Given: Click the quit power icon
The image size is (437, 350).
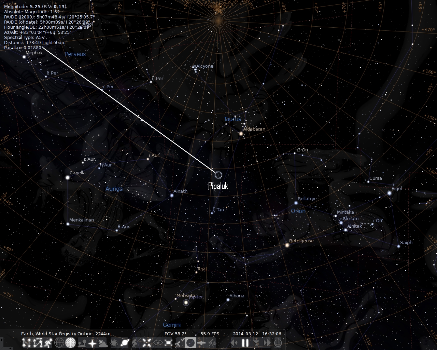Looking at the screenshot, I should pyautogui.click(x=278, y=342).
